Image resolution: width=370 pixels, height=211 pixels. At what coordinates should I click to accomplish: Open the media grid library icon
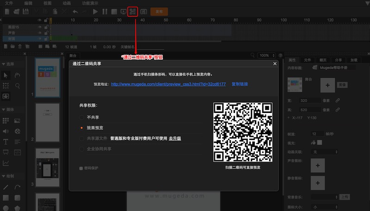pos(6,121)
